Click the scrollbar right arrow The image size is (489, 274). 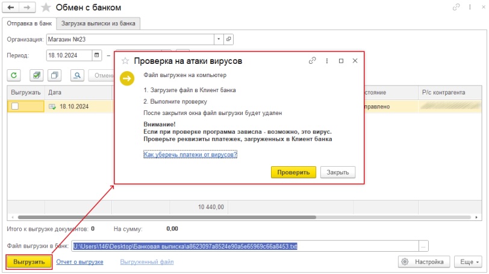pyautogui.click(x=476, y=217)
